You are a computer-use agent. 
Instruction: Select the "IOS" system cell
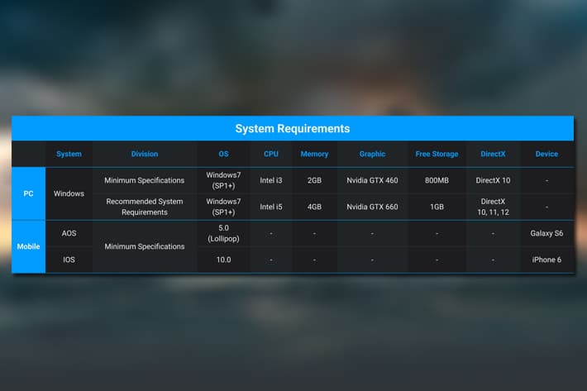coord(69,260)
